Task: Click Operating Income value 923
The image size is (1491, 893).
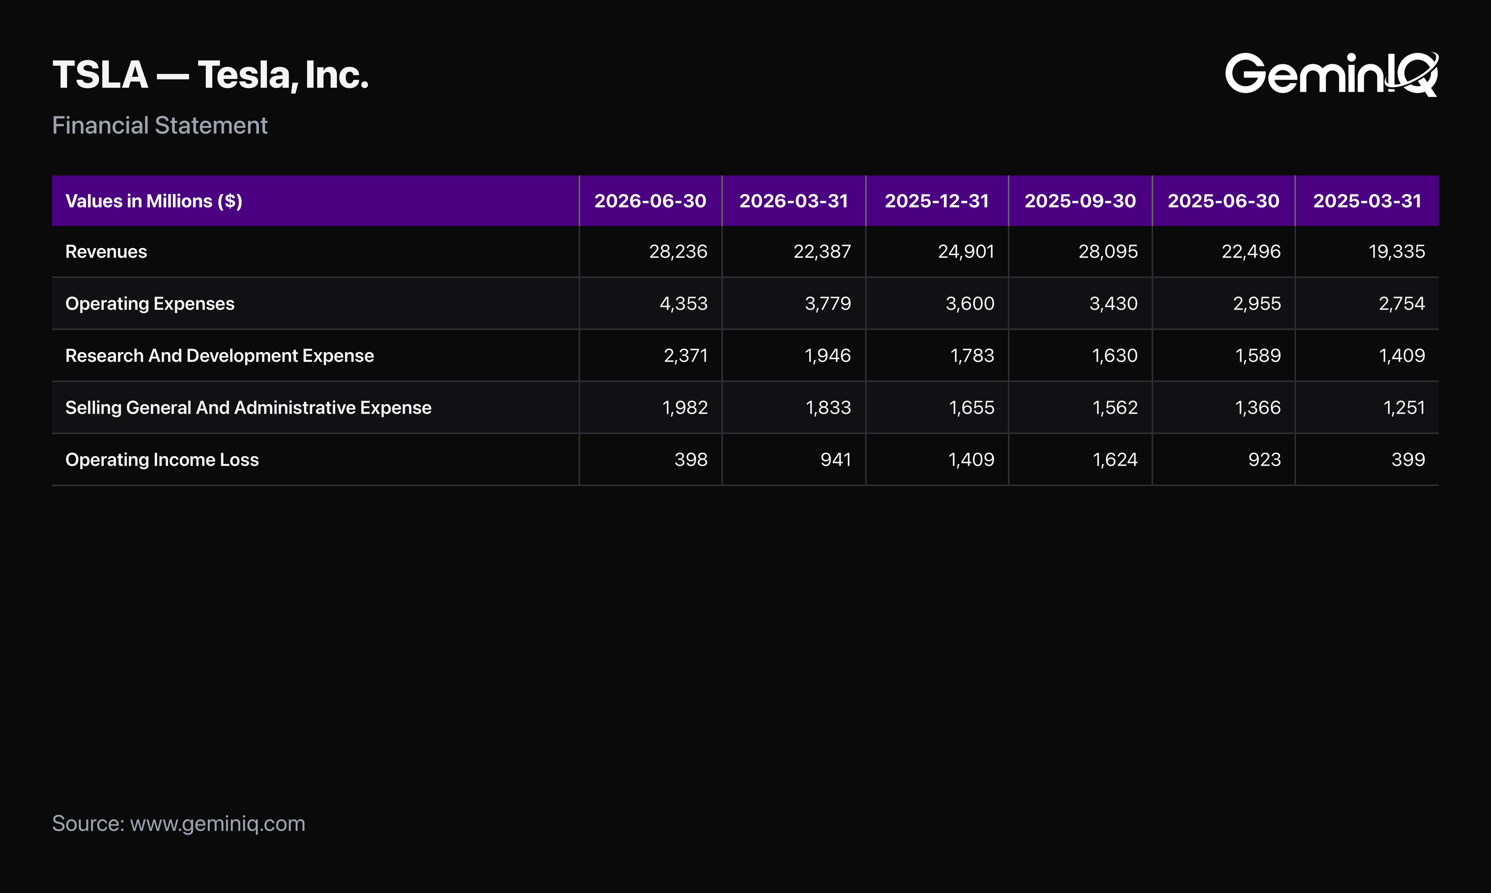Action: (x=1265, y=460)
